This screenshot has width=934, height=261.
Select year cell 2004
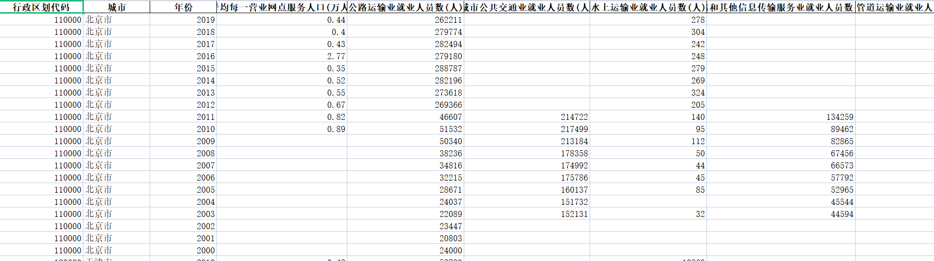click(183, 202)
